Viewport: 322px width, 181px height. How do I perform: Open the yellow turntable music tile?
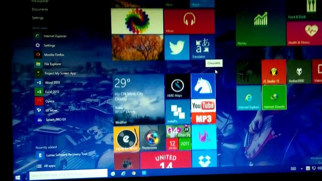click(x=126, y=139)
